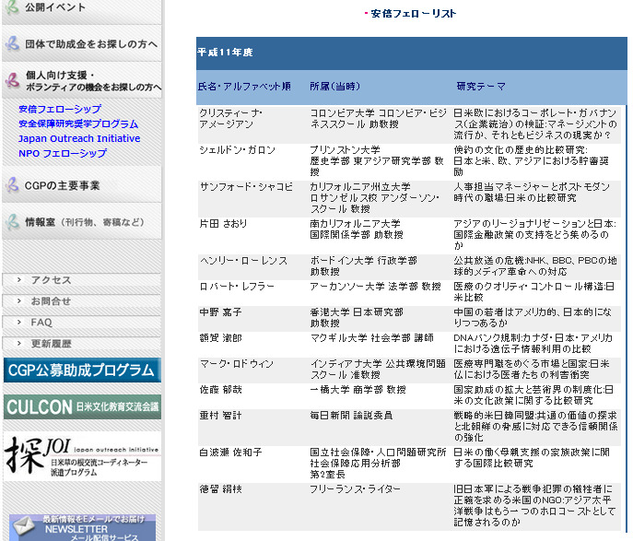
Task: Open 個人向け支援・ボランティア menu item
Action: point(82,81)
